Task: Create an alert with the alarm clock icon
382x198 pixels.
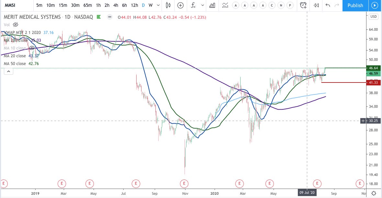Action: coord(303,5)
